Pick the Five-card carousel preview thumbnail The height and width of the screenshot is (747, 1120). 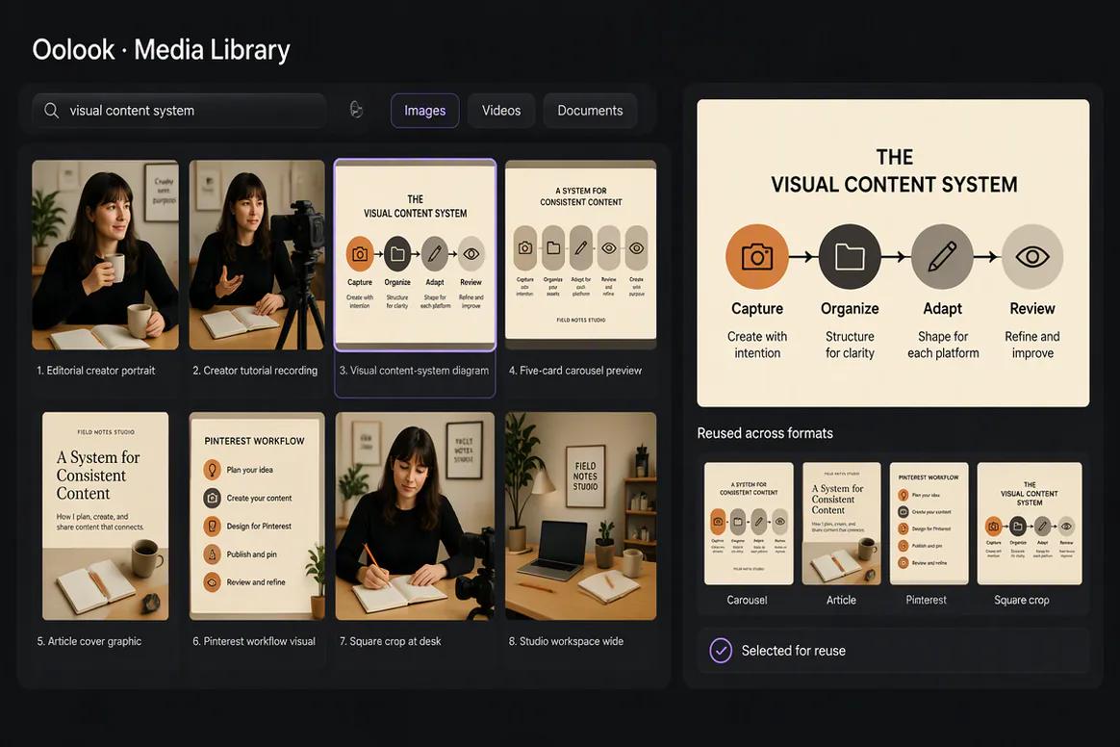[x=581, y=255]
